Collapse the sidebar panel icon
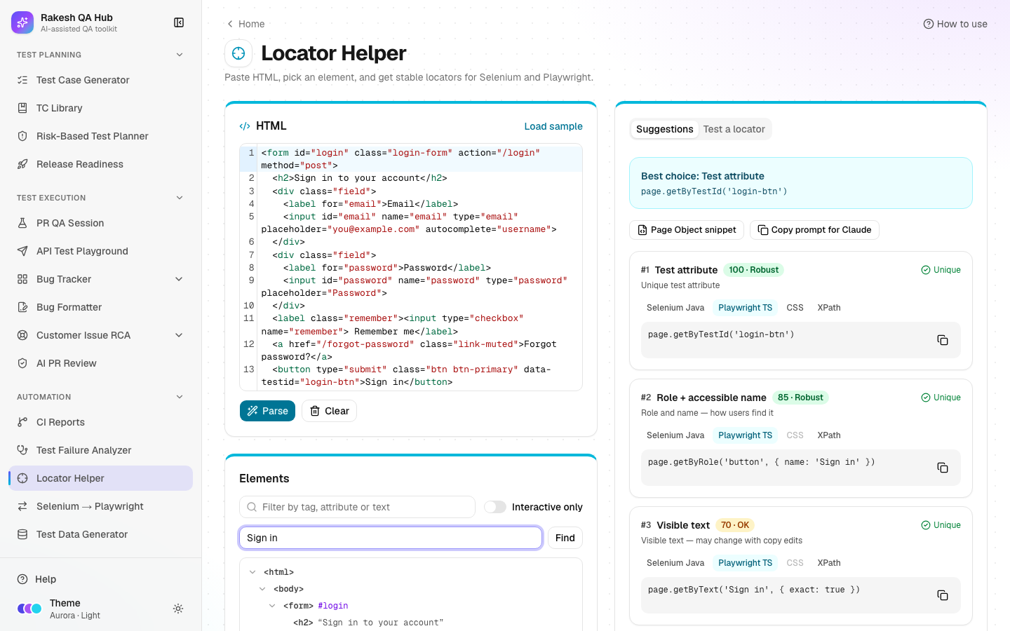The height and width of the screenshot is (631, 1010). pos(179,22)
